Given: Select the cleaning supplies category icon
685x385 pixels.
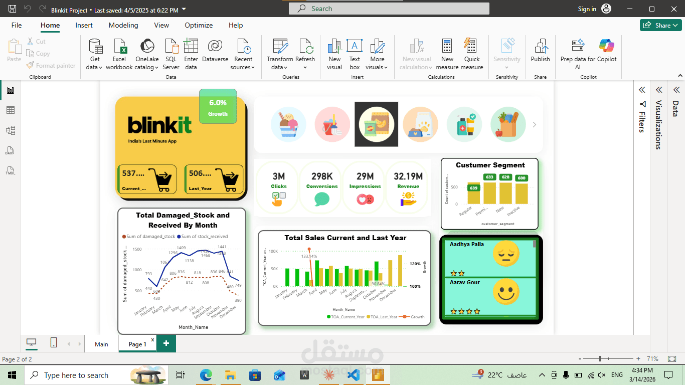Looking at the screenshot, I should click(332, 124).
